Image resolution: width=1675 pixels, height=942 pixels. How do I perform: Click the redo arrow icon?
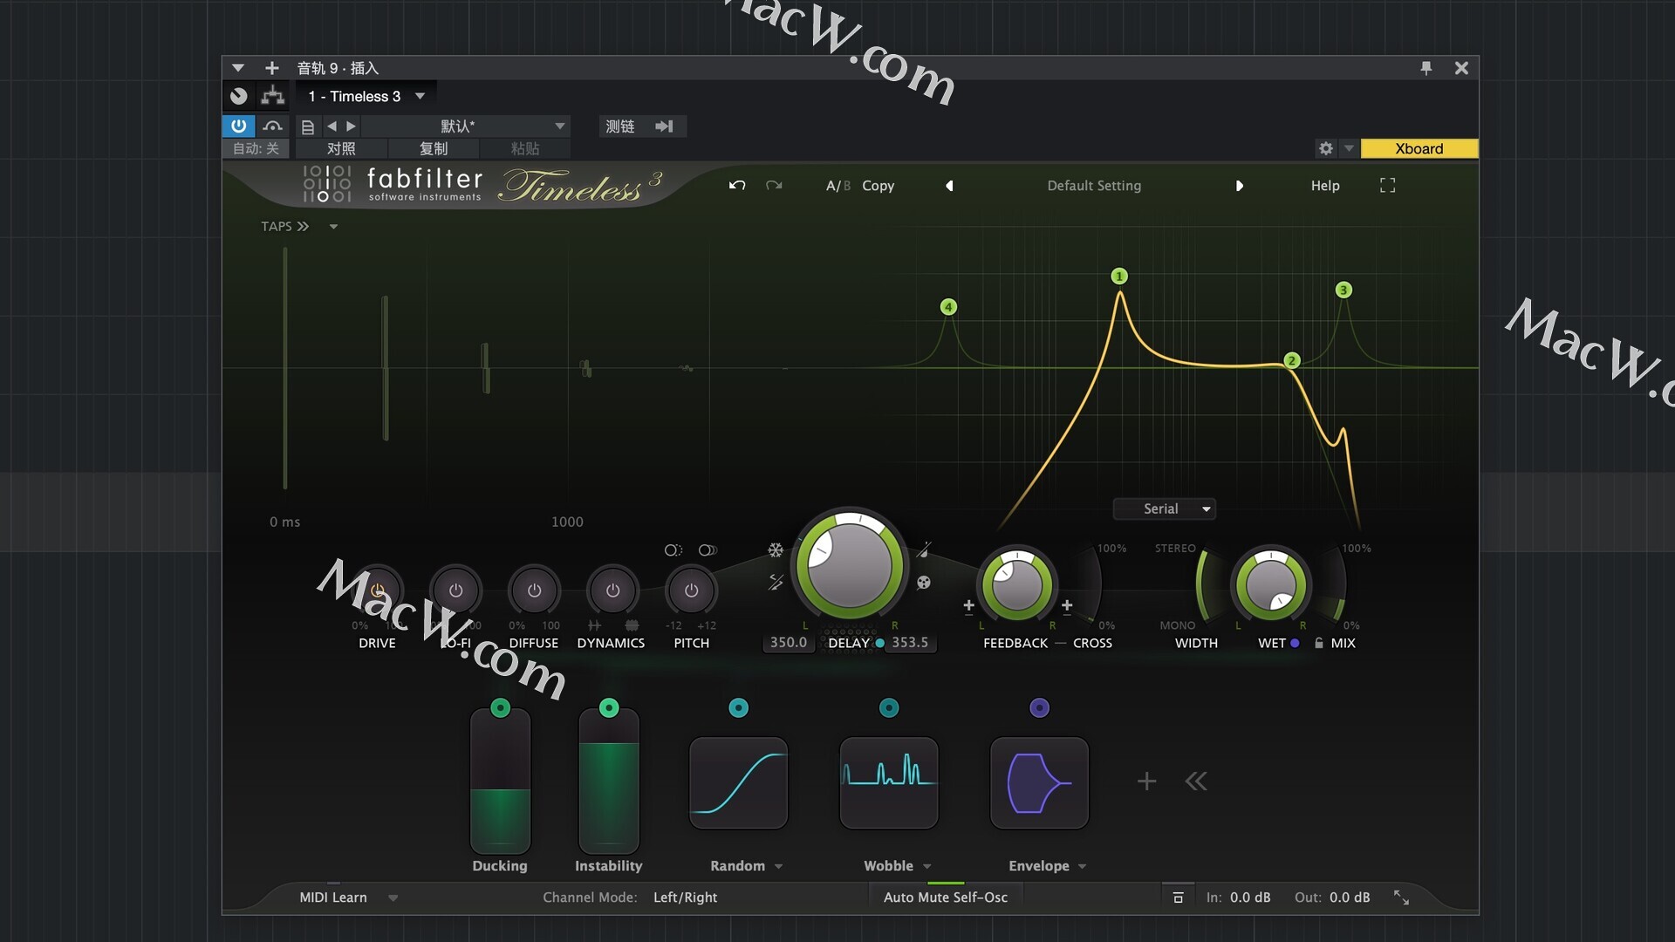(x=774, y=185)
